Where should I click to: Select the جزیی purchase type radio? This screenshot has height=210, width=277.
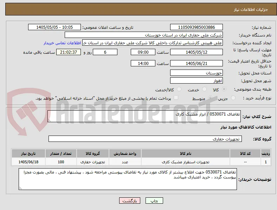point(233,98)
